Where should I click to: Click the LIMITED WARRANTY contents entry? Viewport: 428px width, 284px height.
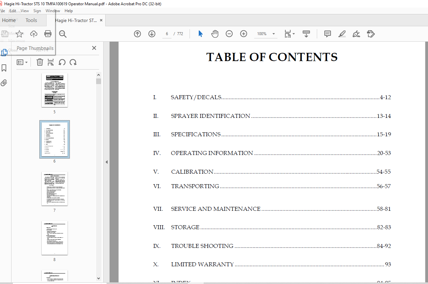click(272, 264)
